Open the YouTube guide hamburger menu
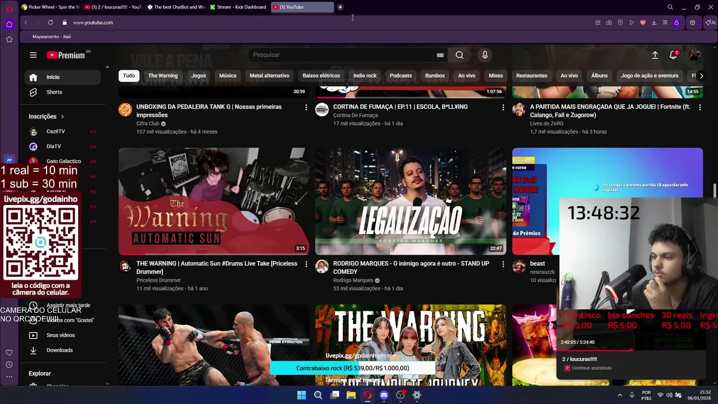Viewport: 718px width, 404px height. (33, 55)
